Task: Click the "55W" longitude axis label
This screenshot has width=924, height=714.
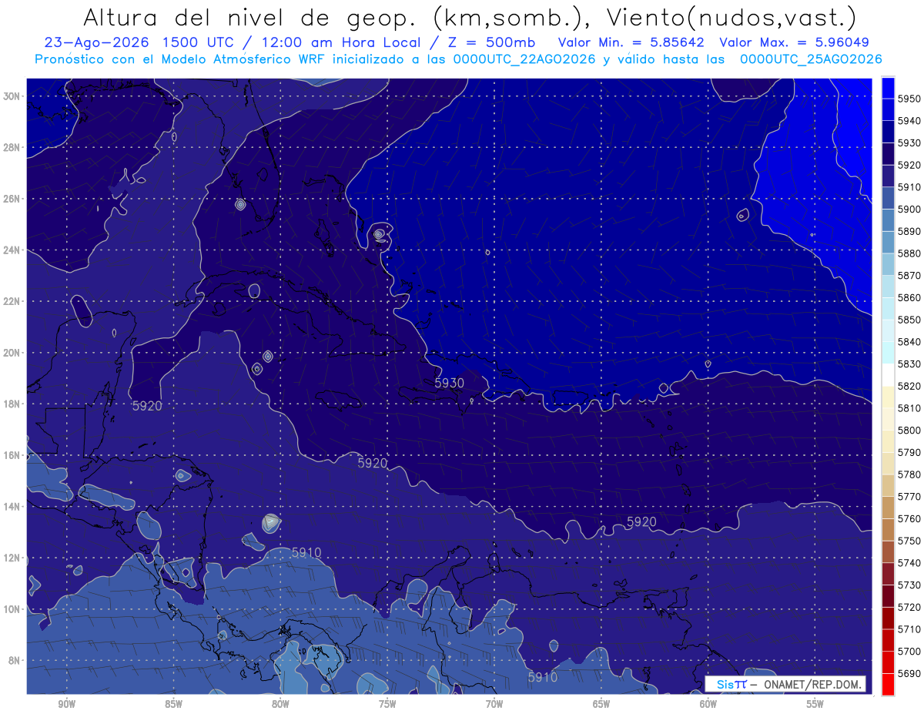Action: point(815,704)
